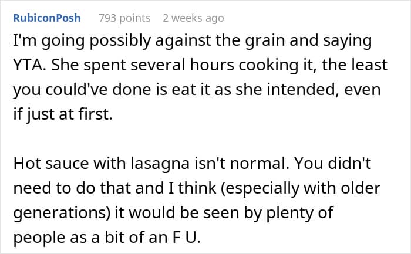Image resolution: width=411 pixels, height=254 pixels.
Task: Click the word 'YTA' in the comment
Action: click(28, 65)
